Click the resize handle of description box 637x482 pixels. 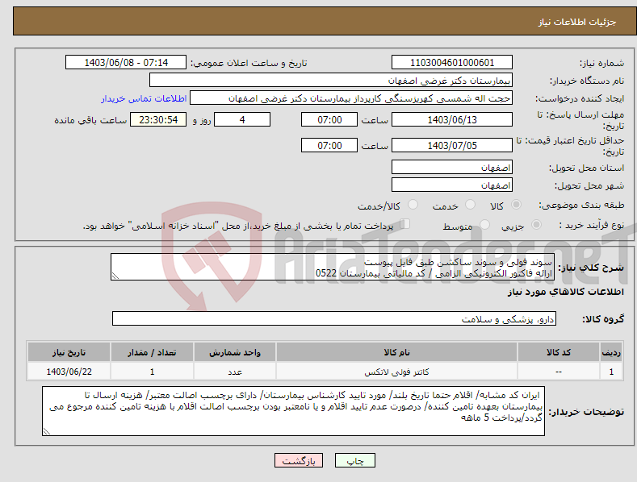[x=115, y=276]
